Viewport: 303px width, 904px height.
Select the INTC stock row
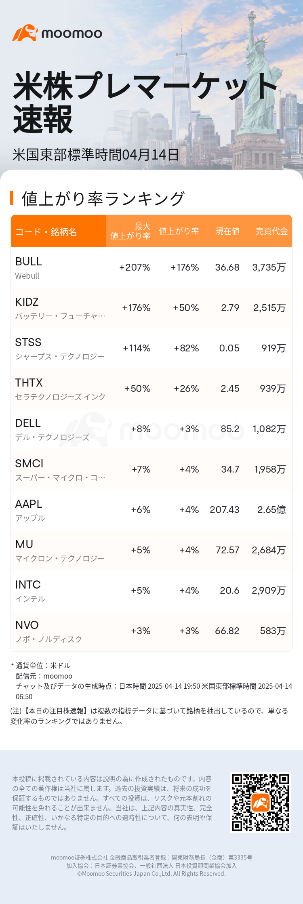coord(151,591)
